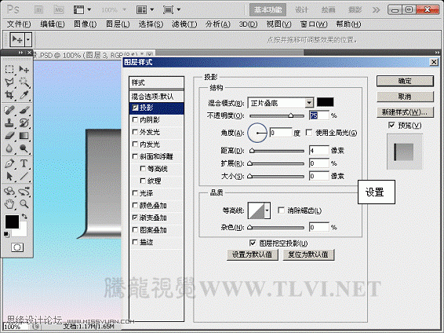Screen dimensions: 444x333
Task: Click 设置为默认值 button
Action: tap(253, 254)
